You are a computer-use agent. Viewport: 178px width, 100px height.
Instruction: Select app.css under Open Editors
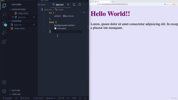pos(22,17)
